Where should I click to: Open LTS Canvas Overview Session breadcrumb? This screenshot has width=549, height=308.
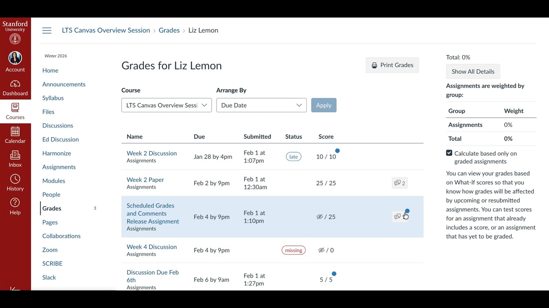click(106, 30)
